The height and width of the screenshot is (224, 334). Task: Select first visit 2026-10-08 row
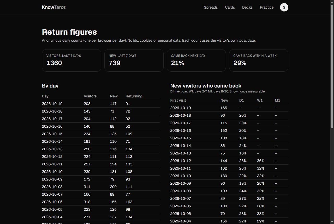click(229, 191)
